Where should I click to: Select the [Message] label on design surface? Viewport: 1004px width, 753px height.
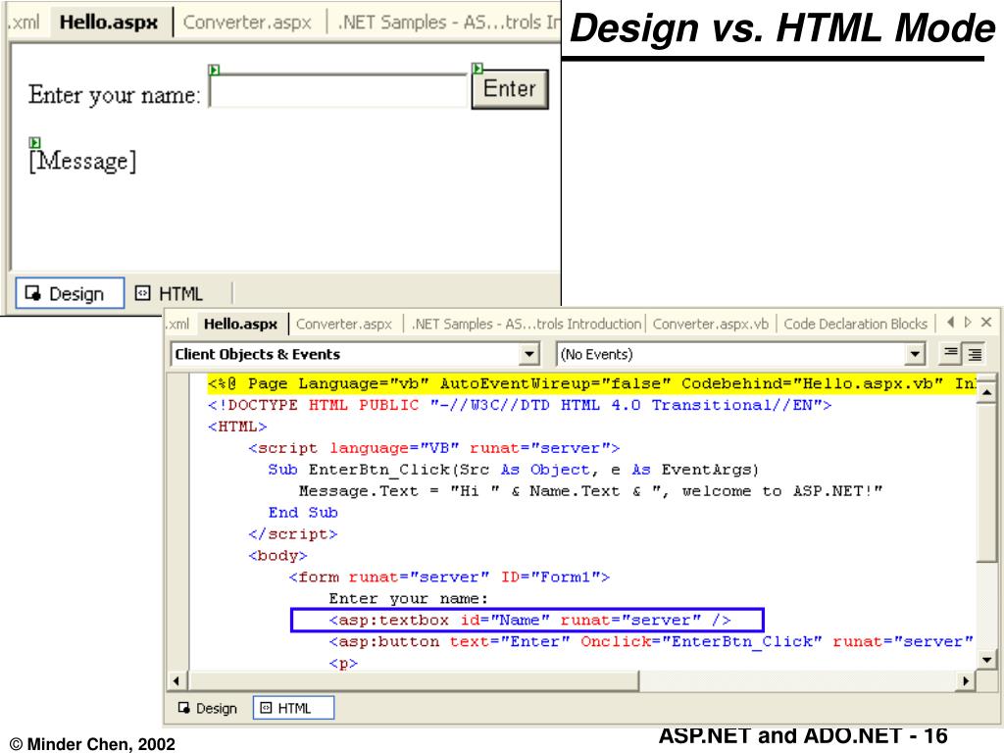[x=82, y=161]
